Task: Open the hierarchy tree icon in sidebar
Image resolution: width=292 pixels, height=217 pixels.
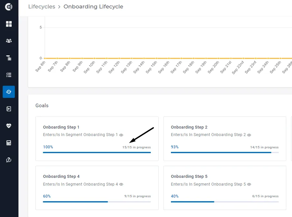Action: 9,58
